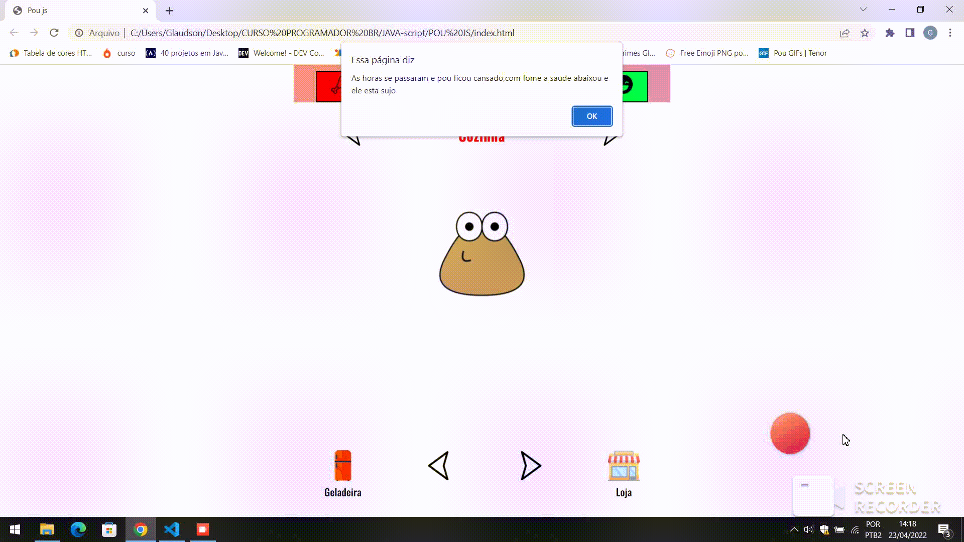This screenshot has height=542, width=964.
Task: Open the tab search dropdown
Action: pos(863,10)
